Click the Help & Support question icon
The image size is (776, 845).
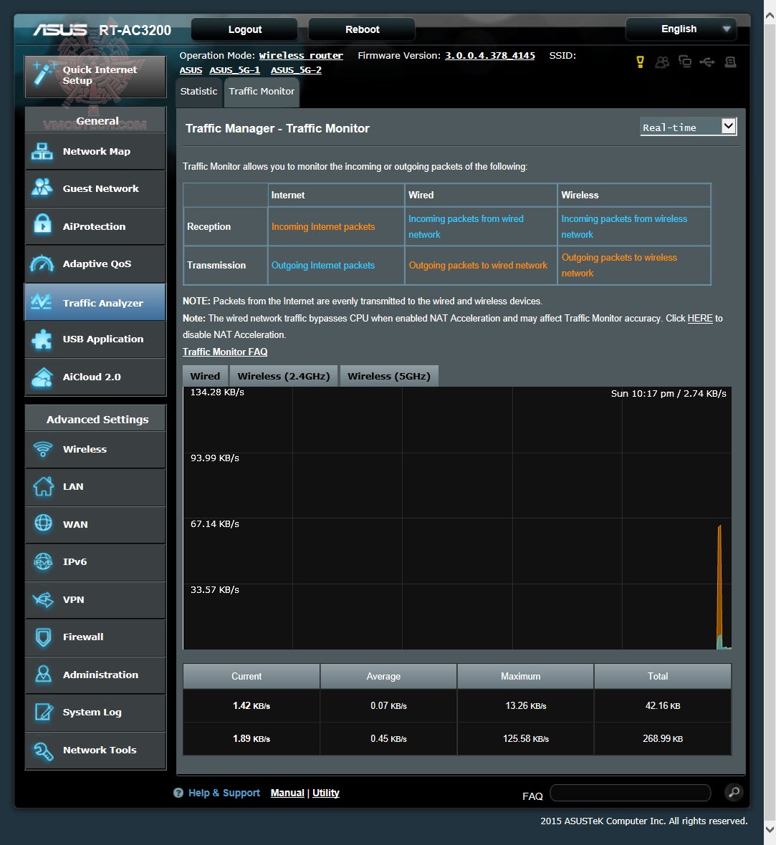(178, 793)
